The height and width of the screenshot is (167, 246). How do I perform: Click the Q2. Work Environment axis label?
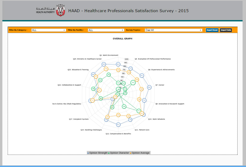[109, 55]
